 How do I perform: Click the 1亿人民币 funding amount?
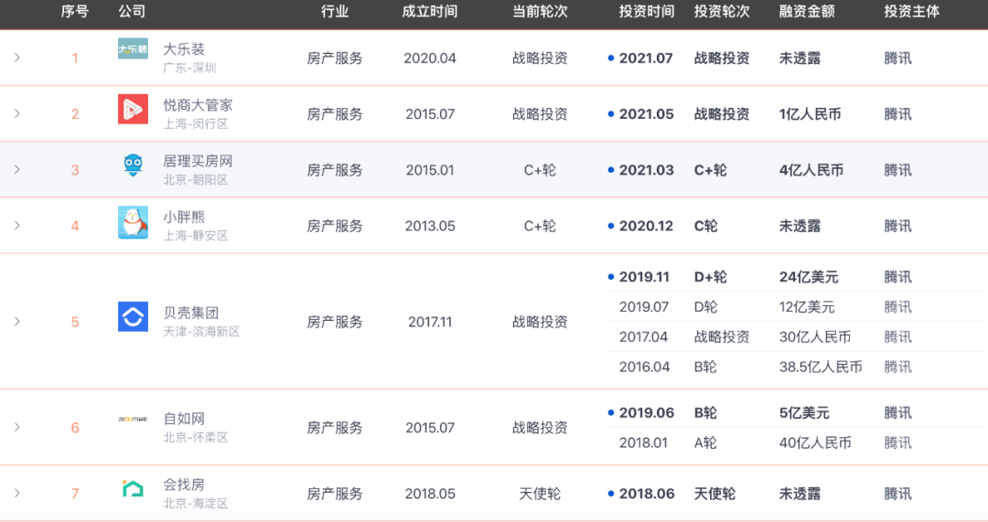(x=810, y=114)
